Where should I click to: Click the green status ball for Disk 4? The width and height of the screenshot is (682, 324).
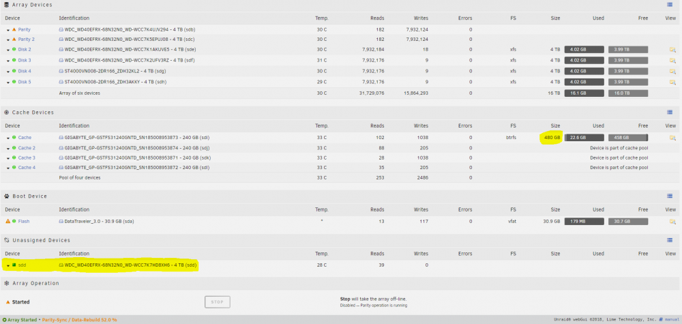(x=14, y=71)
